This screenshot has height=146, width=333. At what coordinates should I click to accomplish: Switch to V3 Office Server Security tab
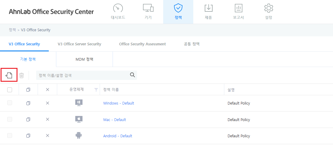tap(79, 44)
